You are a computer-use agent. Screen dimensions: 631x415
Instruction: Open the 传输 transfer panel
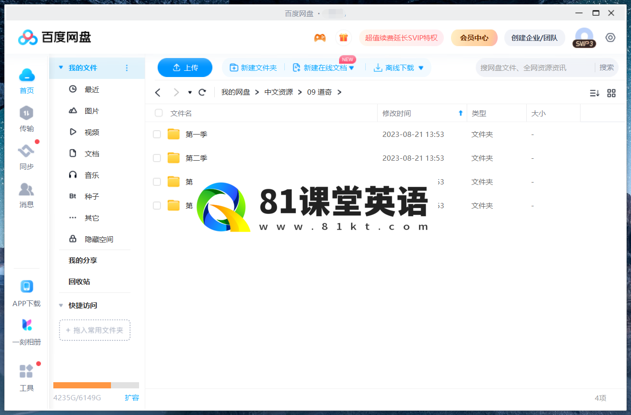click(27, 119)
